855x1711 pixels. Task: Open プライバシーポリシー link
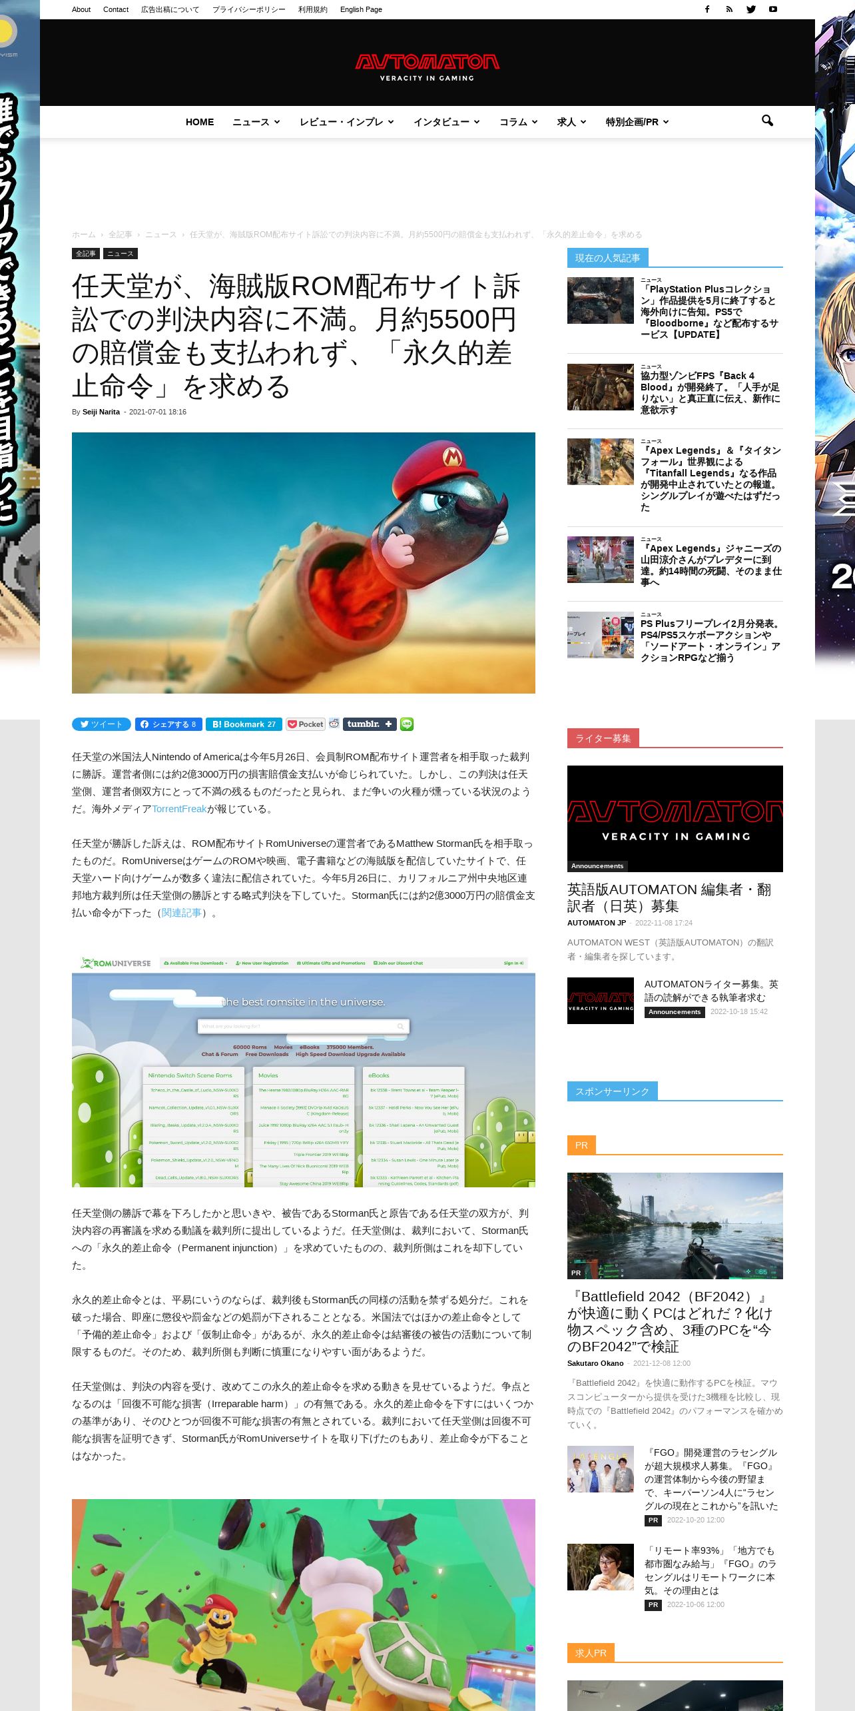pos(249,9)
